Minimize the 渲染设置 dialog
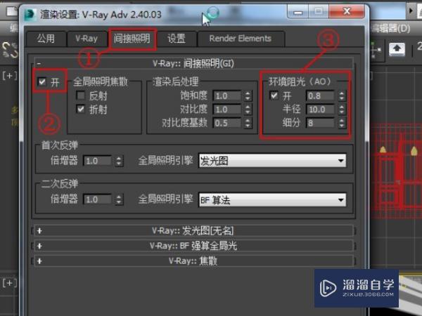Image resolution: width=422 pixels, height=316 pixels. pyautogui.click(x=298, y=12)
